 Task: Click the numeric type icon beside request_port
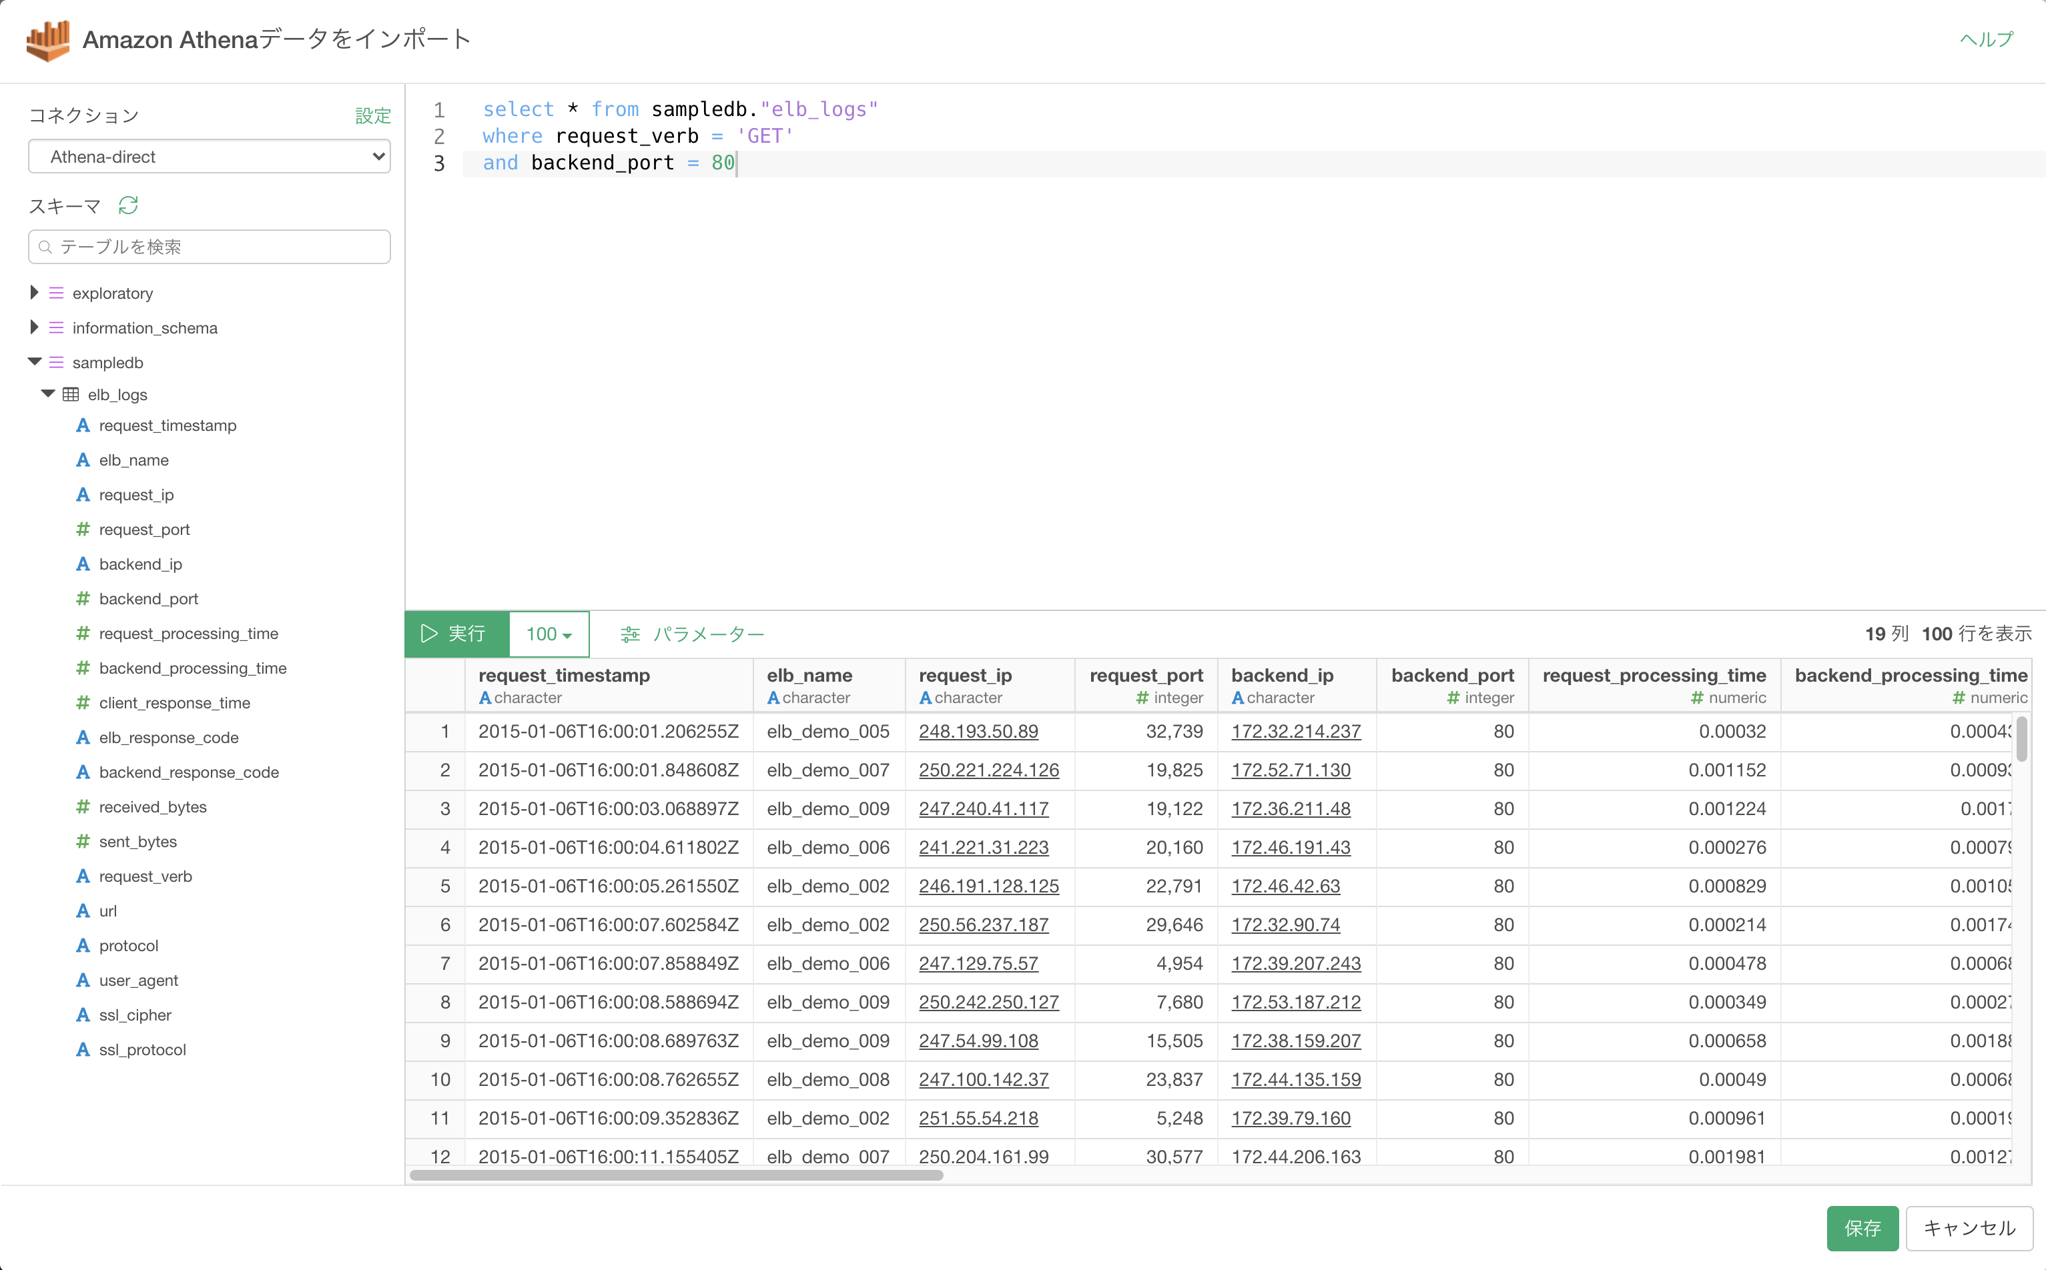point(82,529)
